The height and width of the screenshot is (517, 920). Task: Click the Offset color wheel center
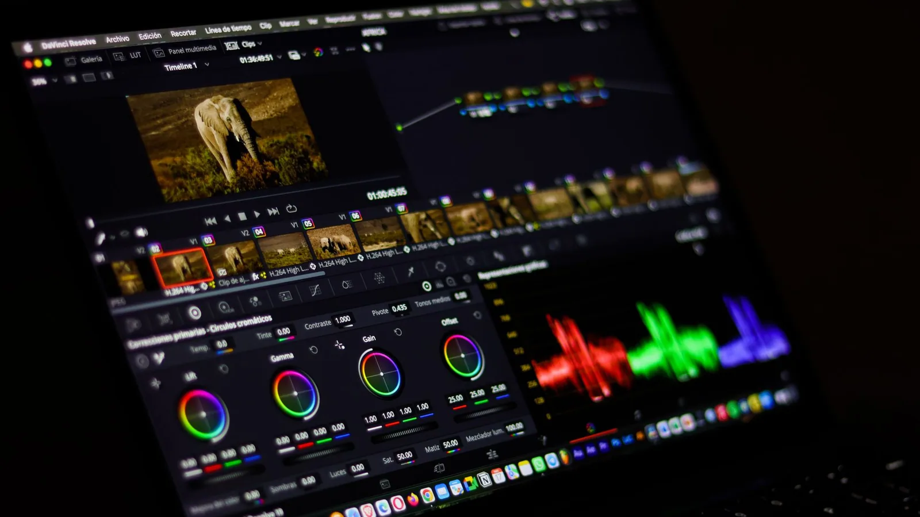coord(463,356)
